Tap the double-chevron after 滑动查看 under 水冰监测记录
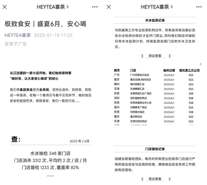Image resolution: width=207 pixels, height=185 pixels. point(169,56)
